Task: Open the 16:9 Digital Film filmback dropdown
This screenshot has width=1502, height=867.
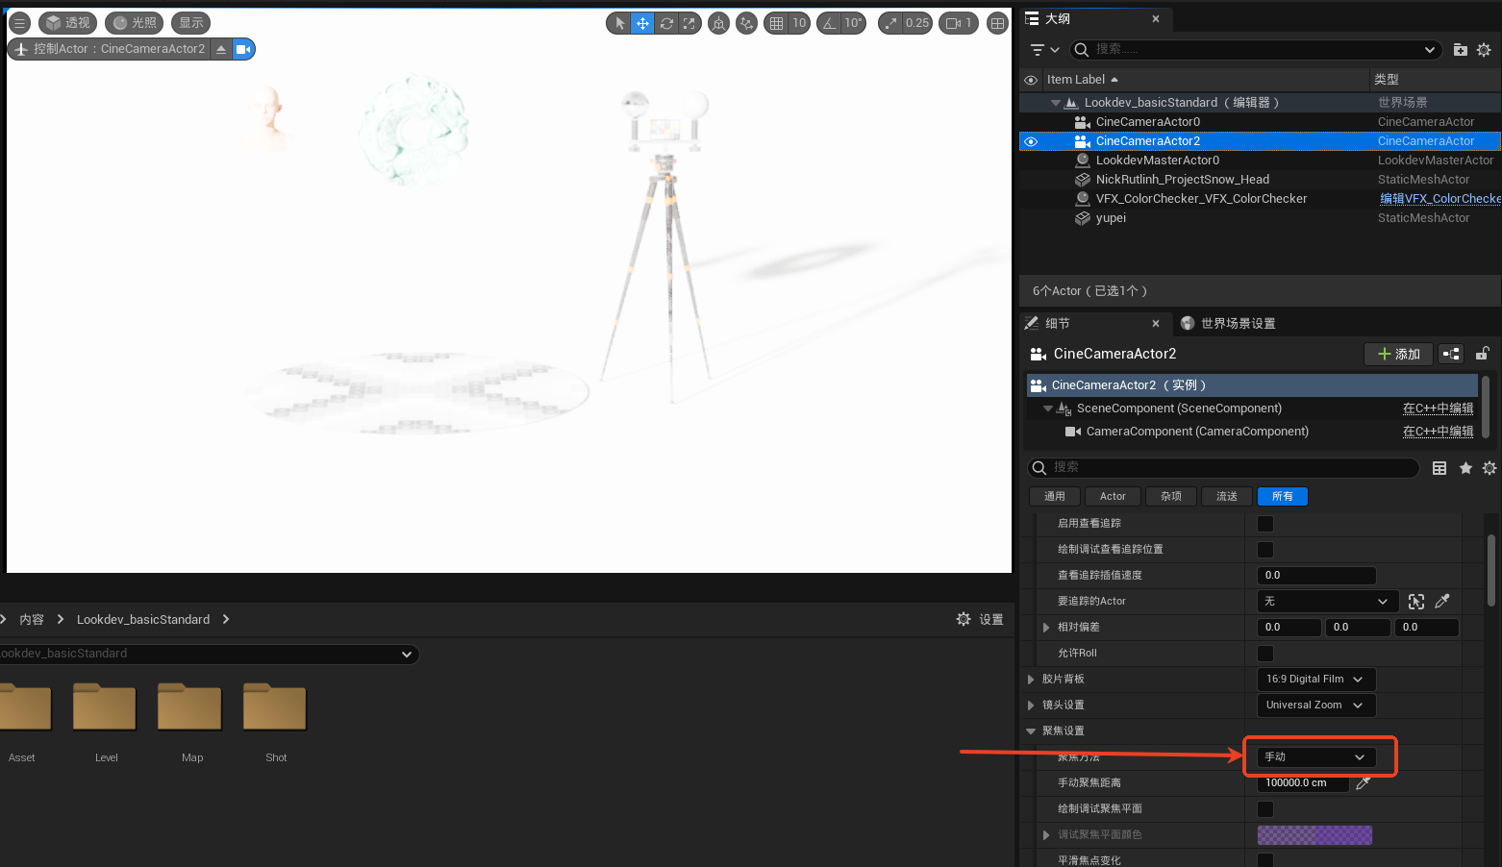Action: click(1314, 680)
